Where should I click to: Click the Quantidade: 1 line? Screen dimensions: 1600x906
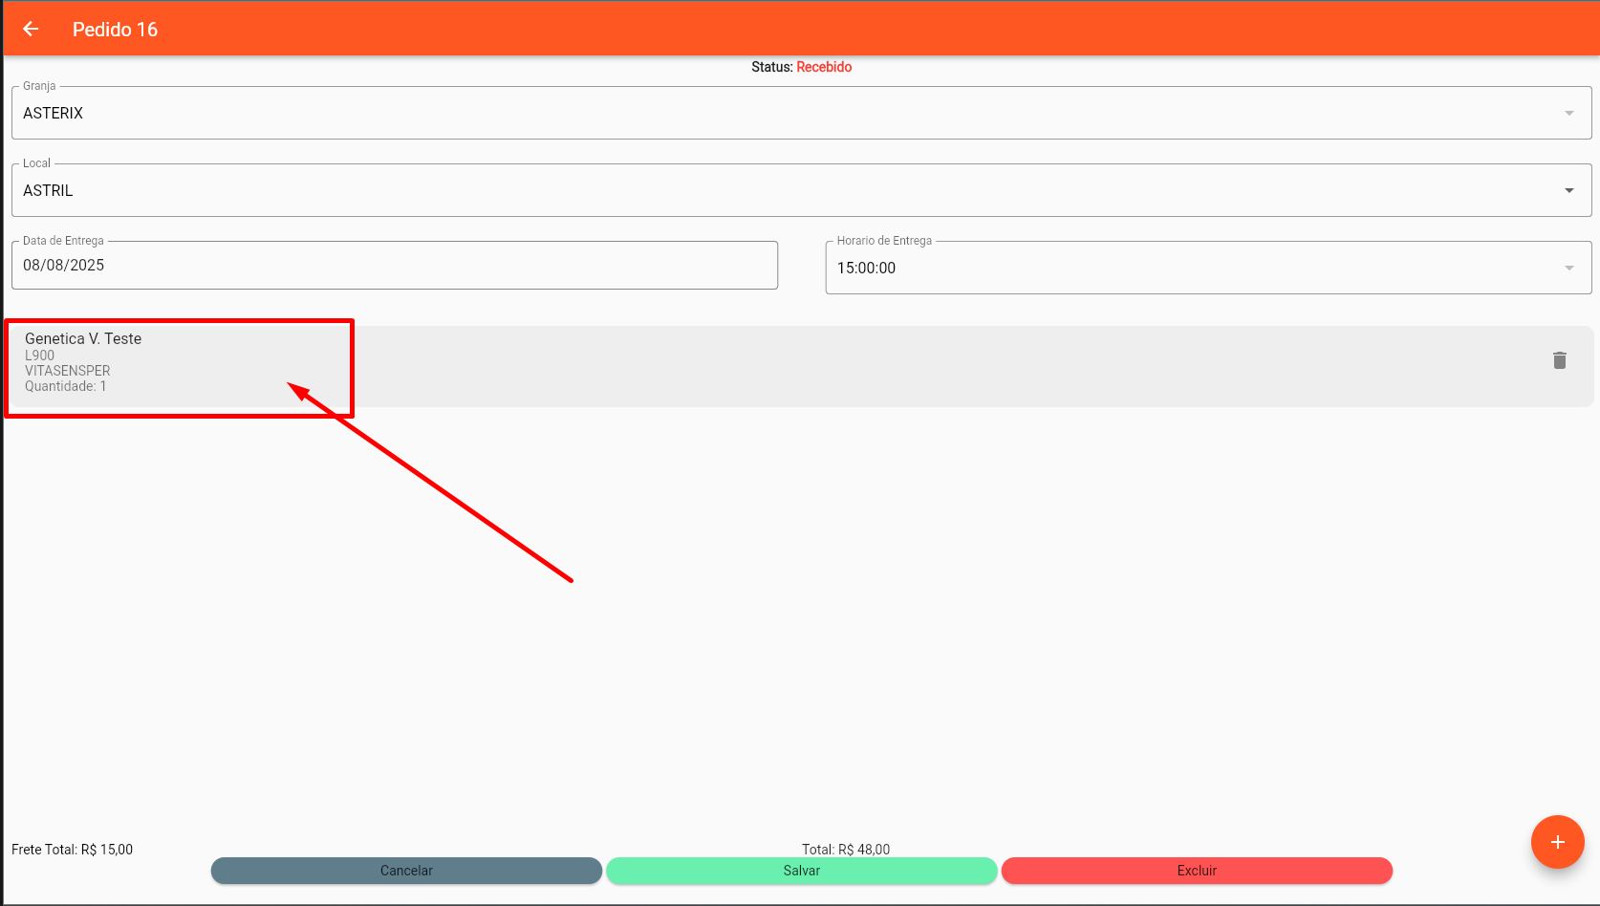tap(66, 386)
